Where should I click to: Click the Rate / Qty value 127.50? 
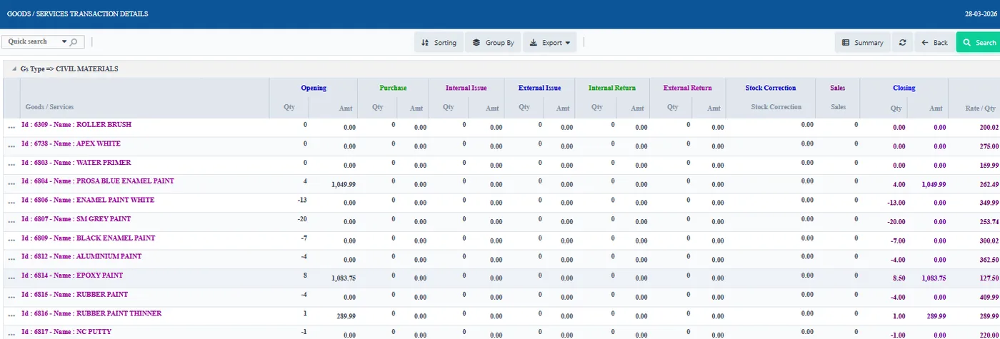click(x=989, y=278)
